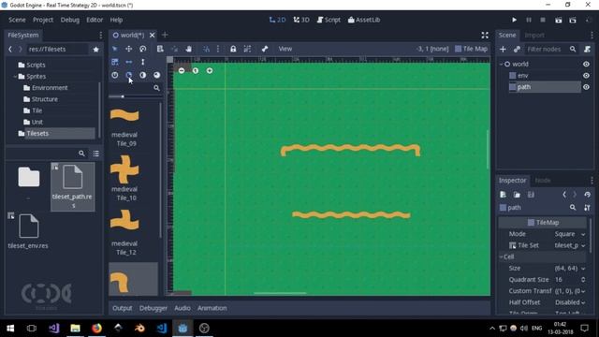Reset canvas zoom with the center icon

point(196,71)
